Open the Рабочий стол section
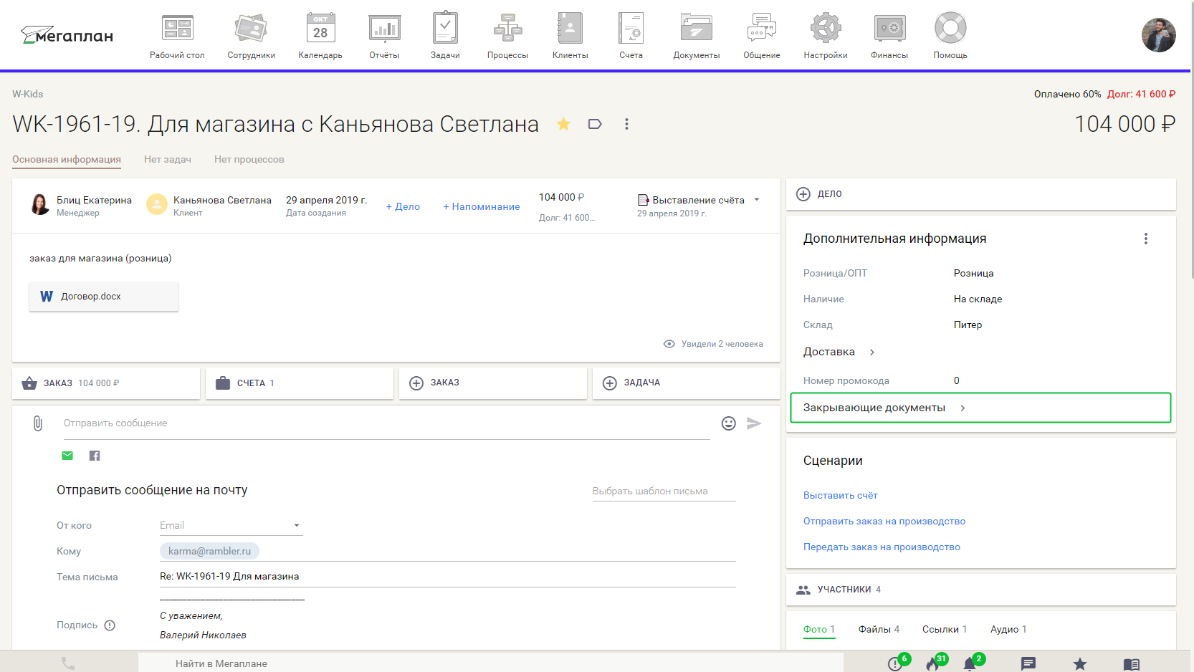 (177, 36)
